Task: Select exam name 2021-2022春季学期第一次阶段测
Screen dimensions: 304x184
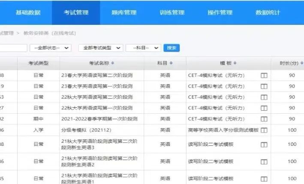Action: (99, 119)
